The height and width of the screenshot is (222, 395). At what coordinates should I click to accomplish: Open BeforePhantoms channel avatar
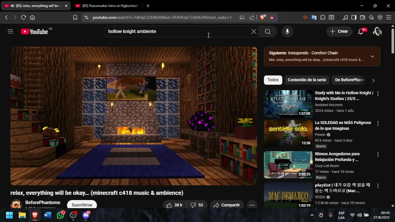coord(16,204)
